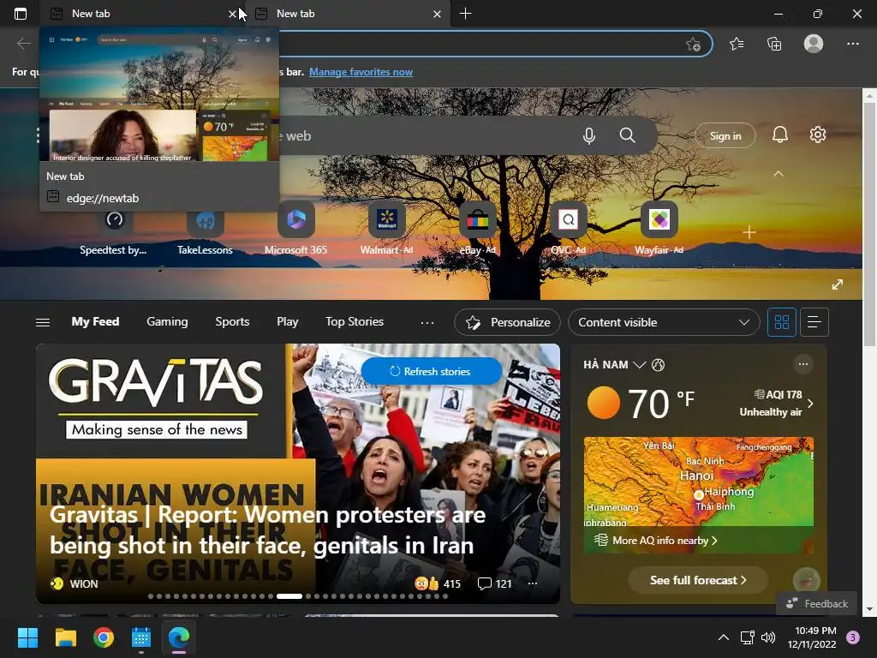
Task: Open Gravitas story more options ellipsis
Action: tap(533, 583)
